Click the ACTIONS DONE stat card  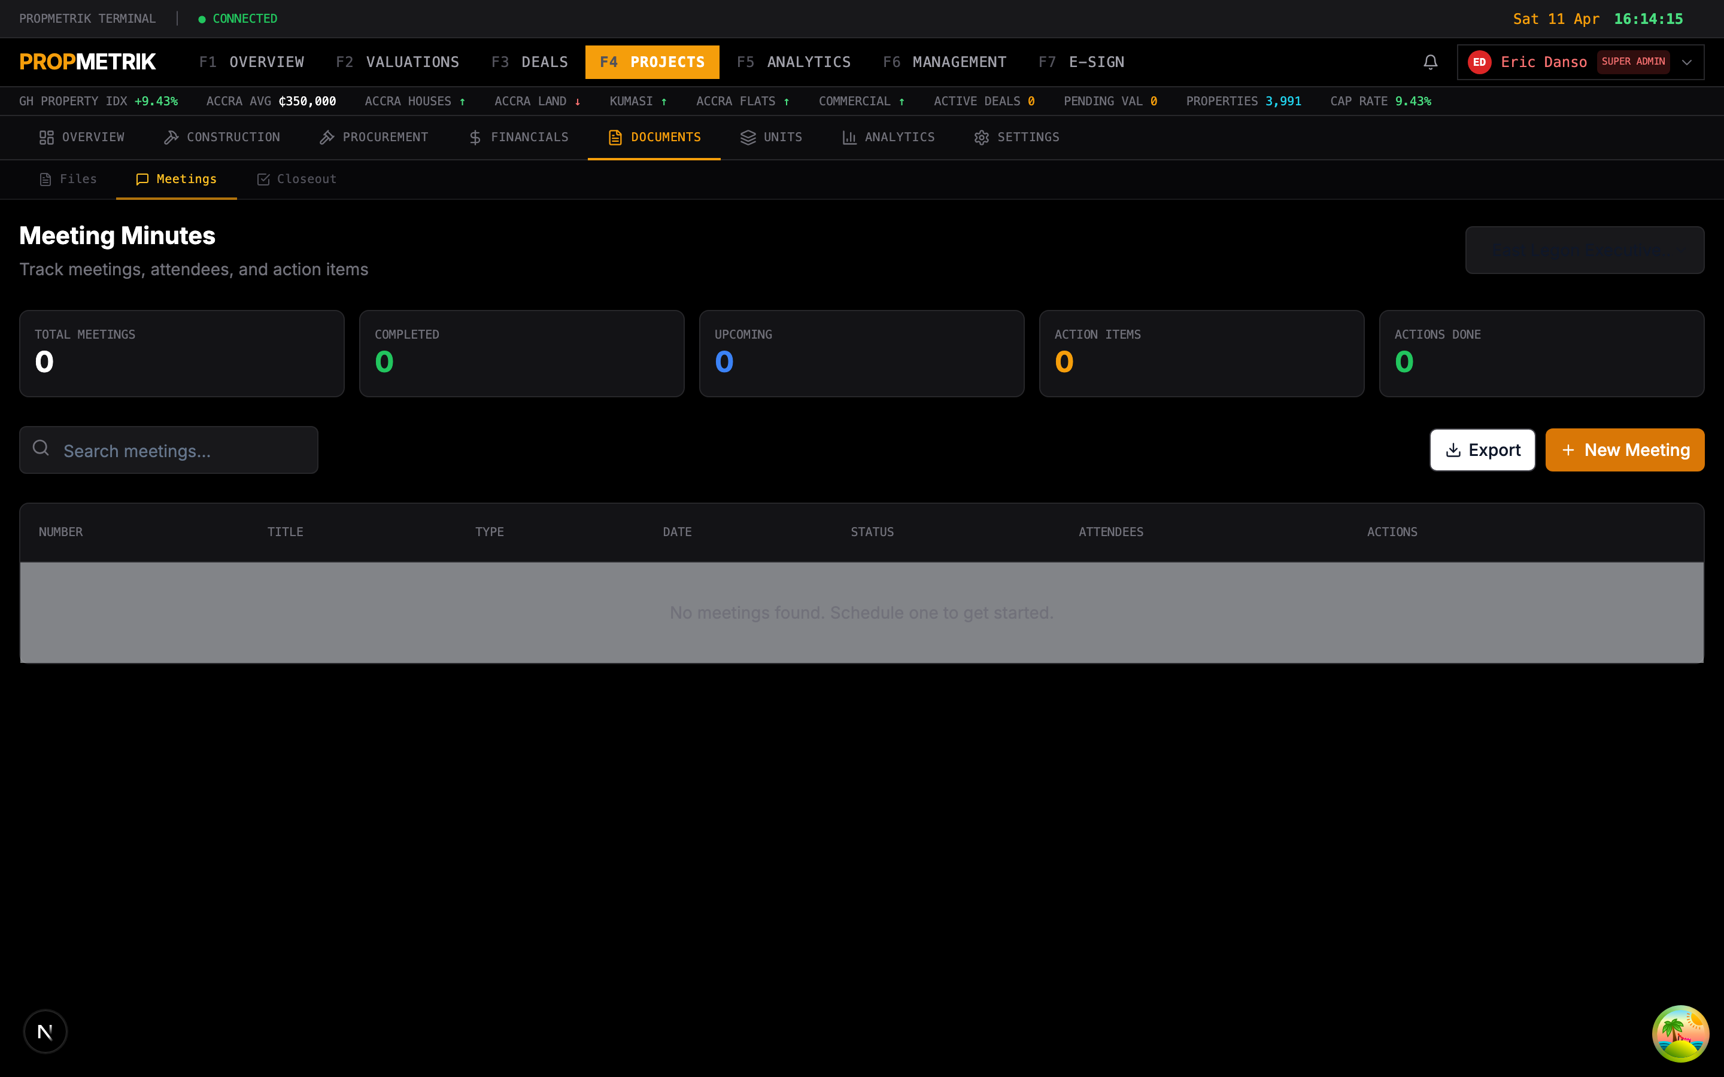[1541, 353]
